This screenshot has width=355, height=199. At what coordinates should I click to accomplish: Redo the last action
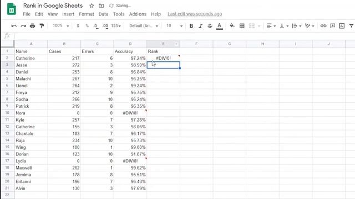pyautogui.click(x=23, y=26)
